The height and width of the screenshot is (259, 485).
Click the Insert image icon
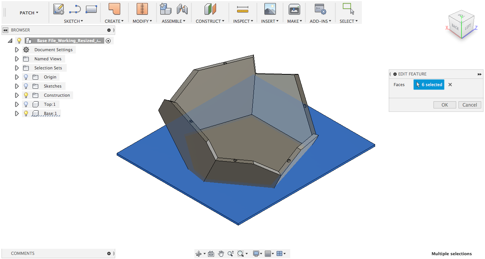tap(270, 9)
